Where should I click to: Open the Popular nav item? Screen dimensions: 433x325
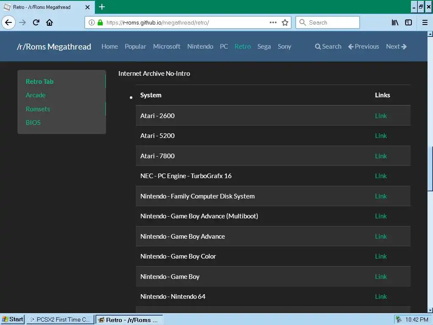pos(135,47)
